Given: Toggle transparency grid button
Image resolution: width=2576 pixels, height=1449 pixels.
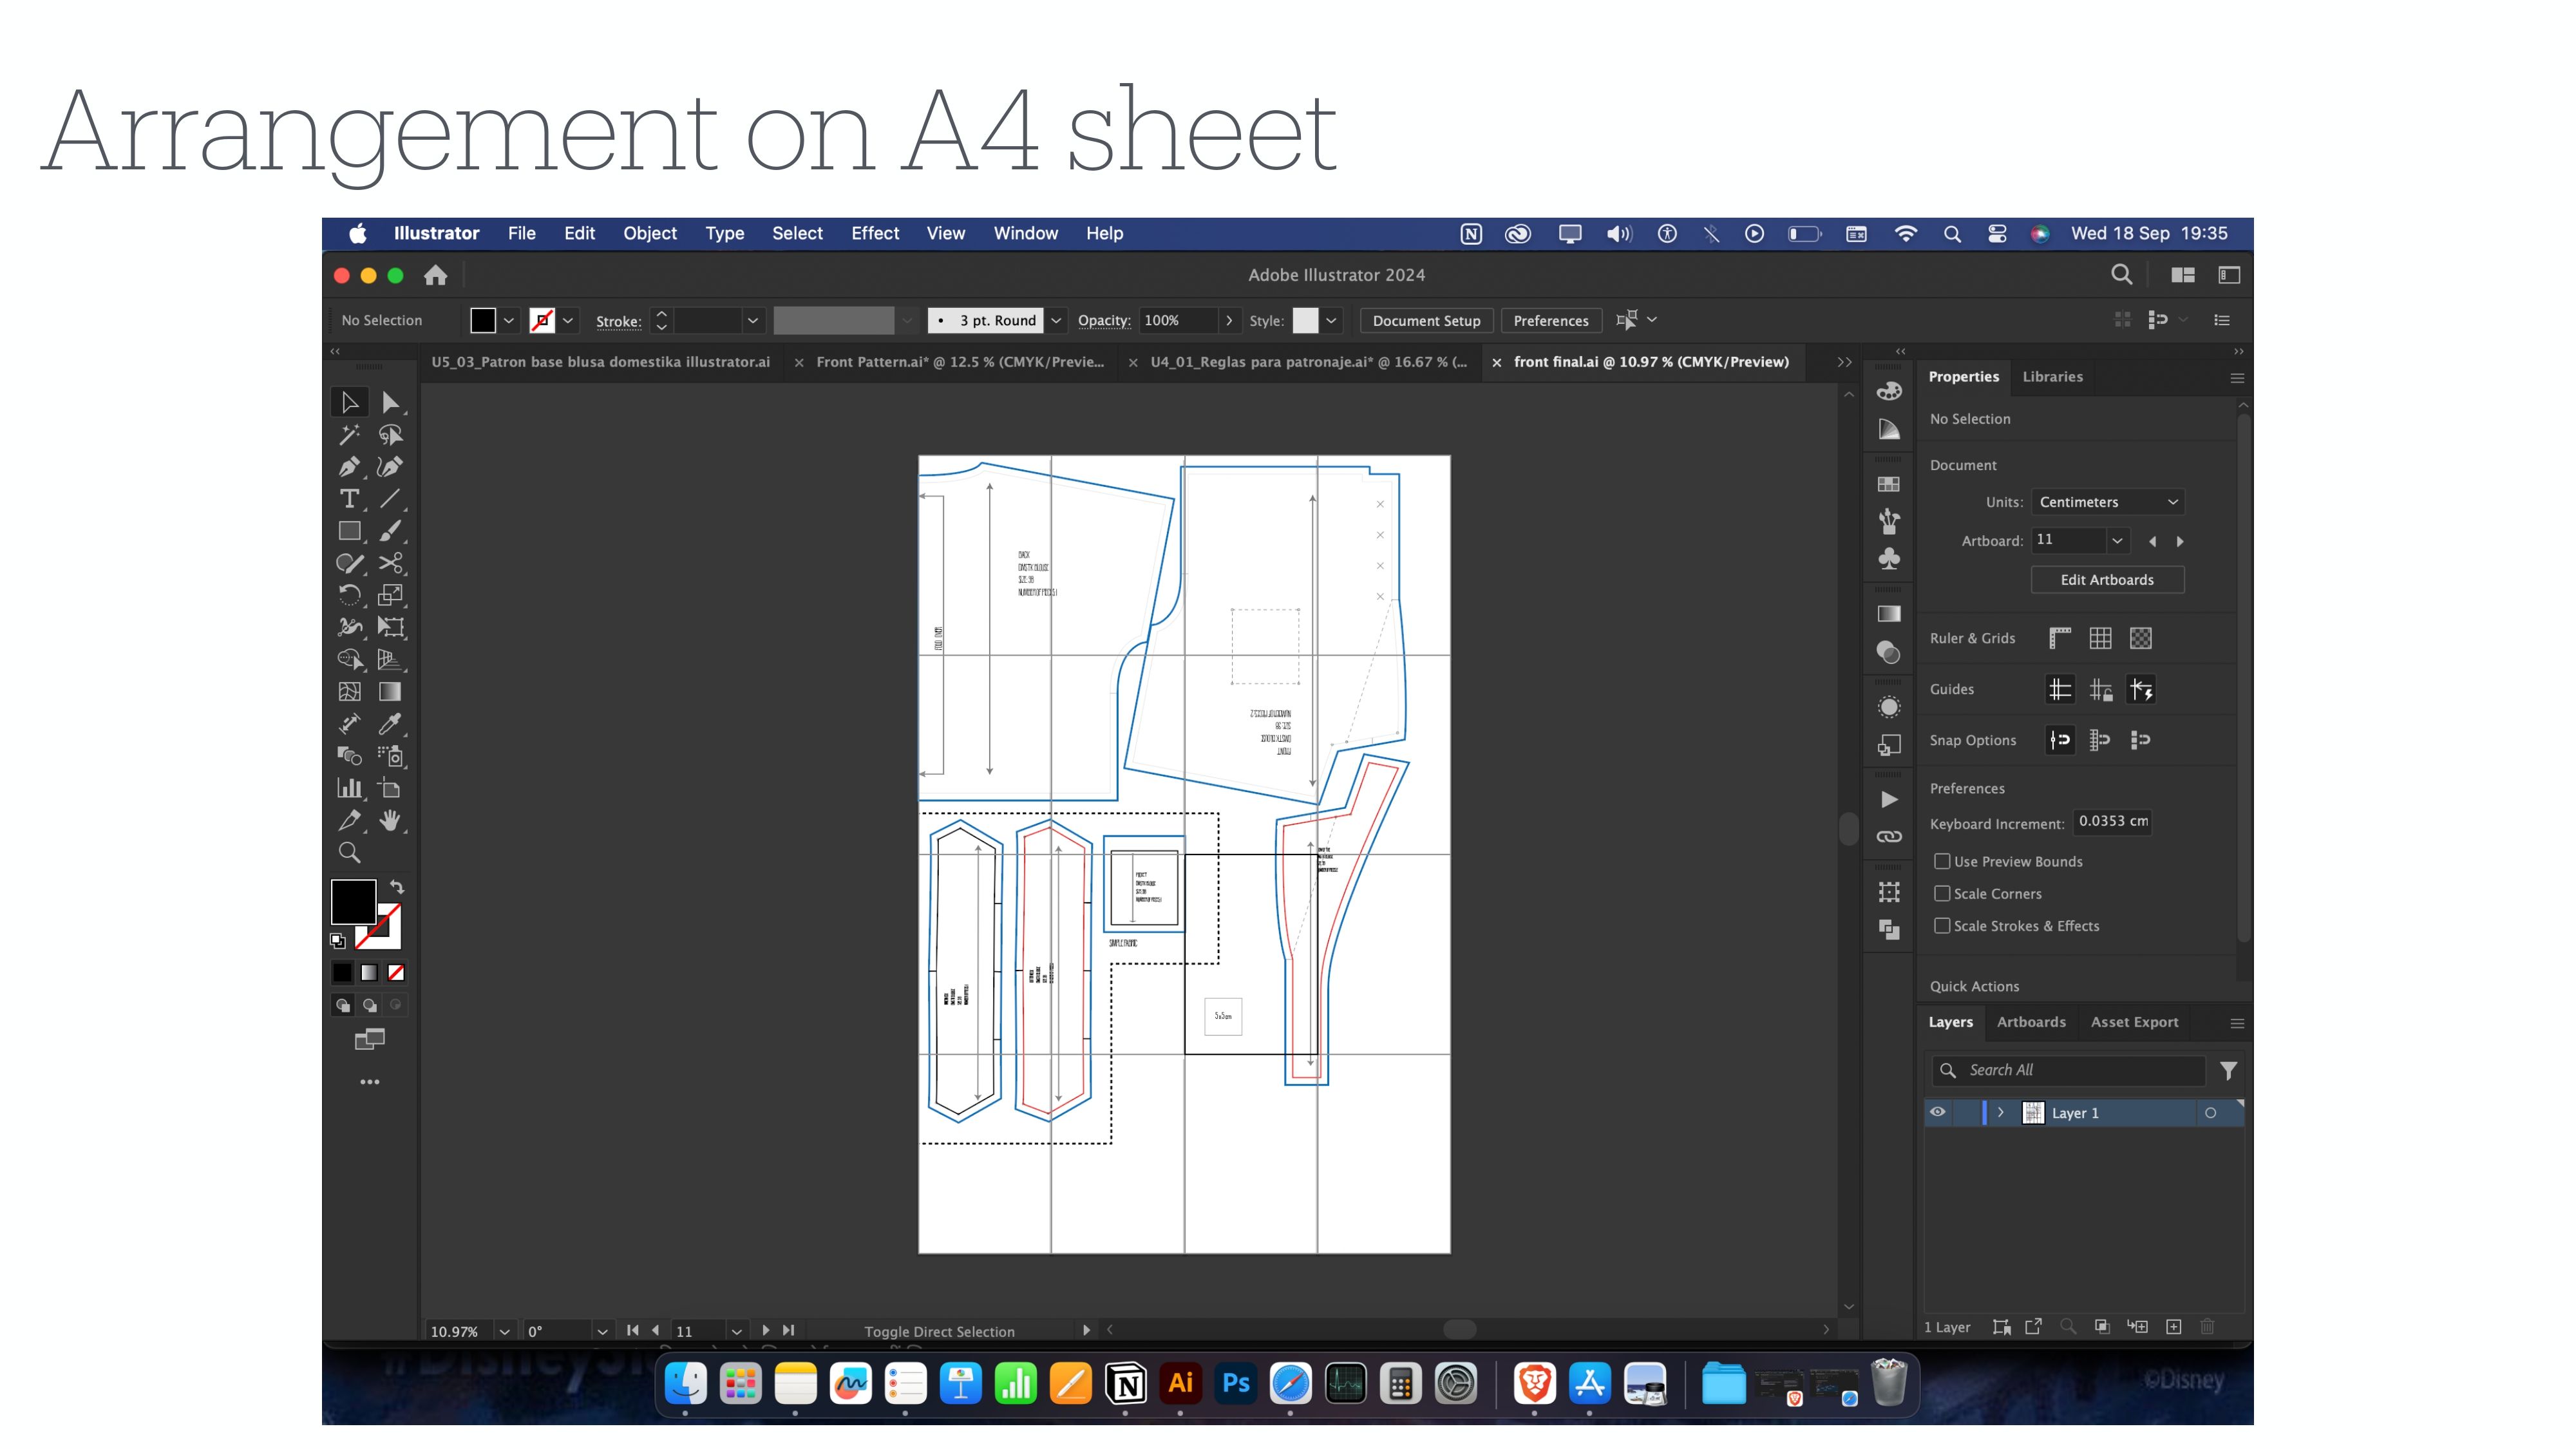Looking at the screenshot, I should click(2141, 638).
